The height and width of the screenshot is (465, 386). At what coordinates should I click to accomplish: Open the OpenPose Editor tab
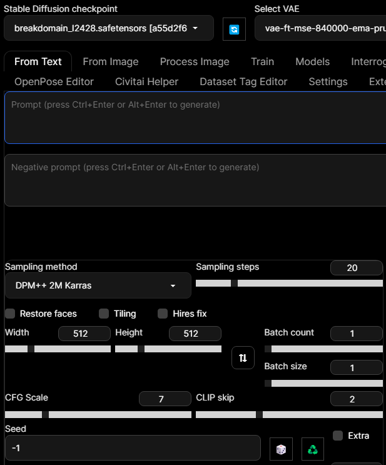pyautogui.click(x=54, y=81)
